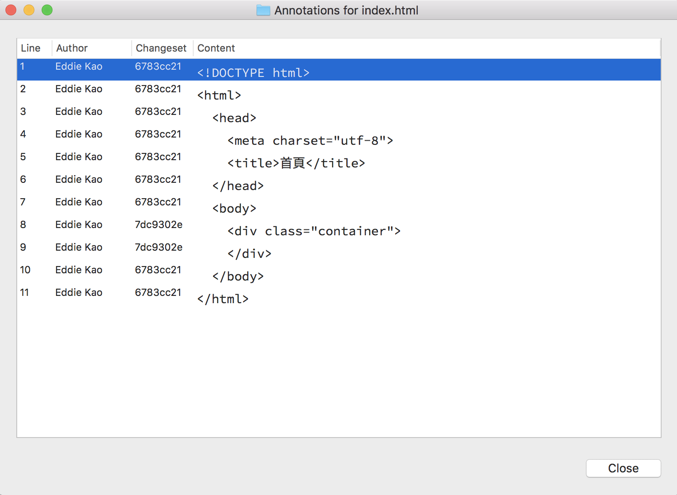Select the closing body tag row
Image resolution: width=677 pixels, height=495 pixels.
tap(238, 276)
